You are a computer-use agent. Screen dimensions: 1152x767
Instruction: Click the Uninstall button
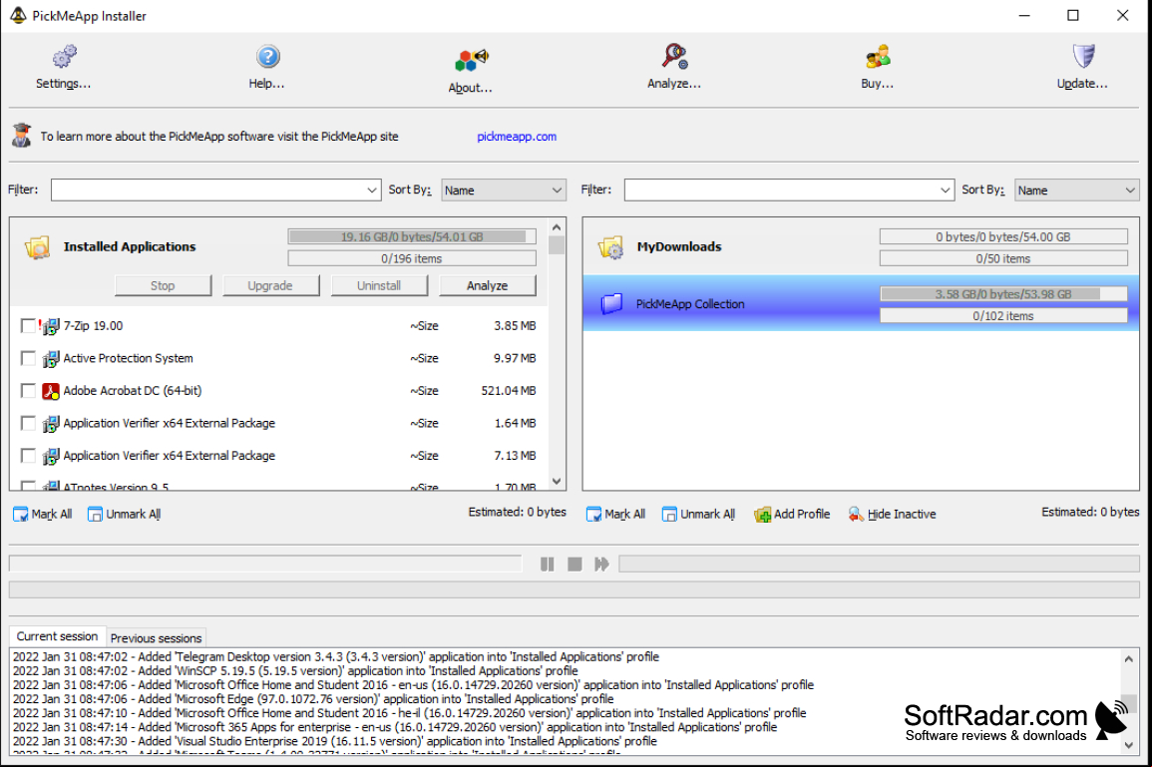379,286
